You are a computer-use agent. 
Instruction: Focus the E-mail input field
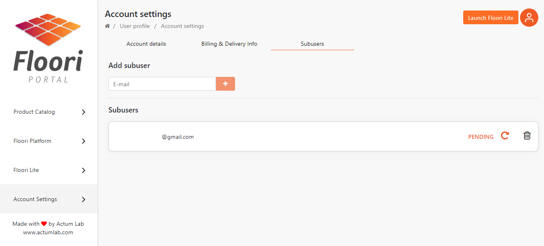pos(162,84)
